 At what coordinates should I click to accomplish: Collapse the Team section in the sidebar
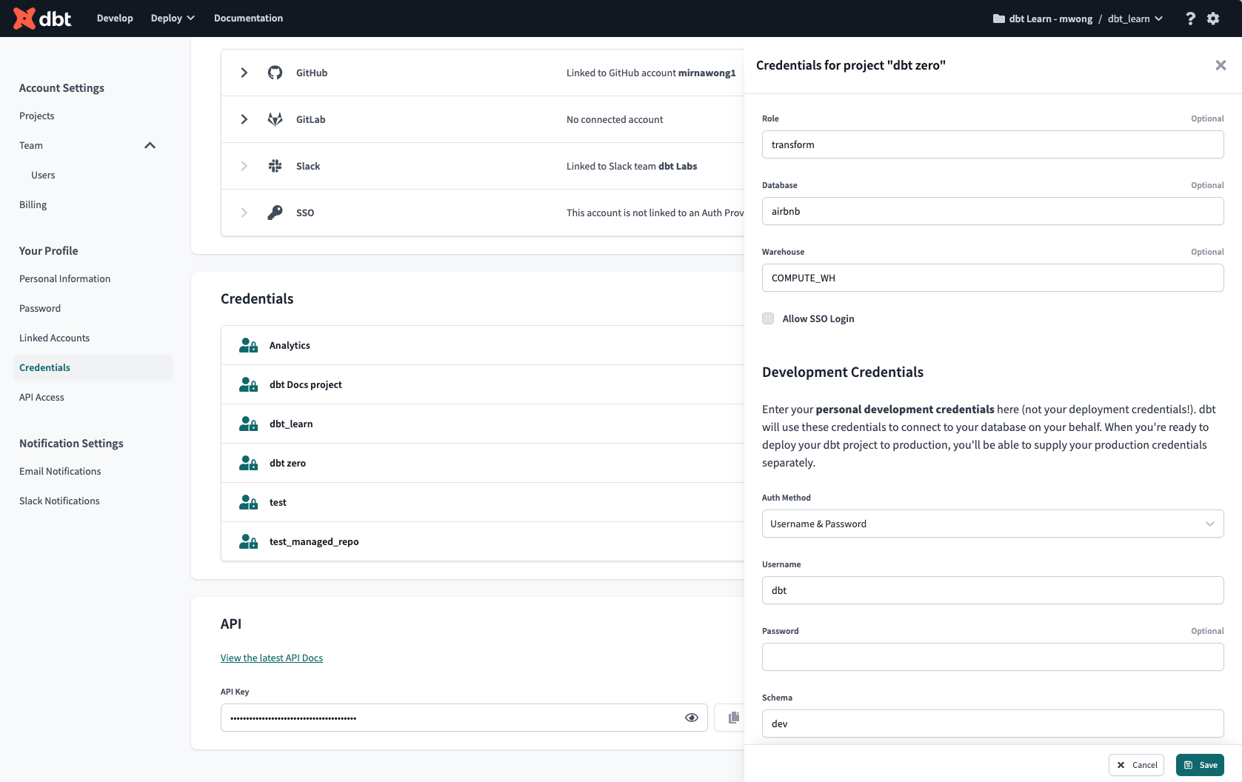(150, 145)
